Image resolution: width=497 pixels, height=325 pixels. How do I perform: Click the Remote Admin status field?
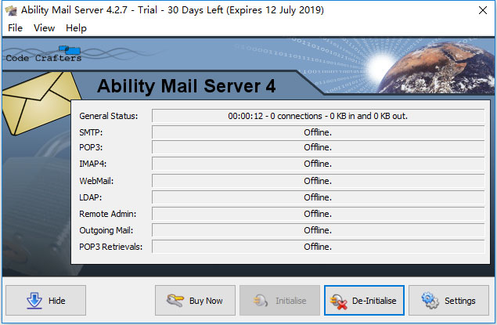pyautogui.click(x=318, y=214)
